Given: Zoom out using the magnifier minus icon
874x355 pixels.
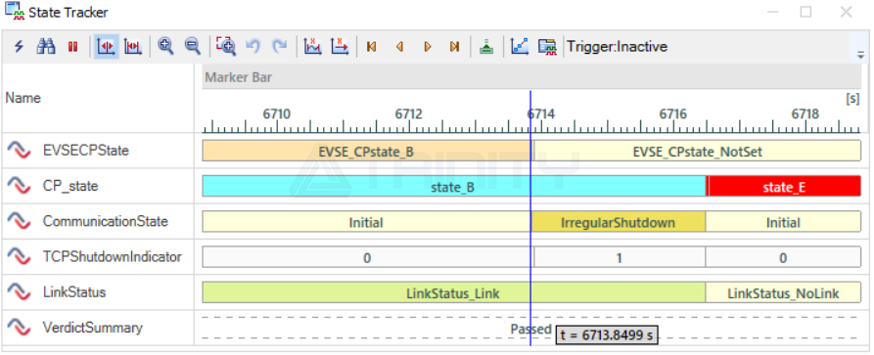Looking at the screenshot, I should coord(192,47).
